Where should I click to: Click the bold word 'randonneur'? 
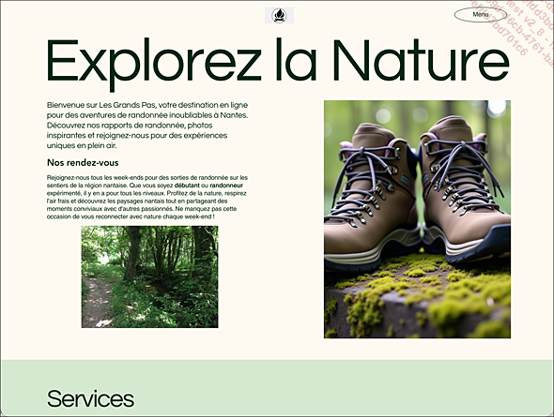tap(226, 186)
